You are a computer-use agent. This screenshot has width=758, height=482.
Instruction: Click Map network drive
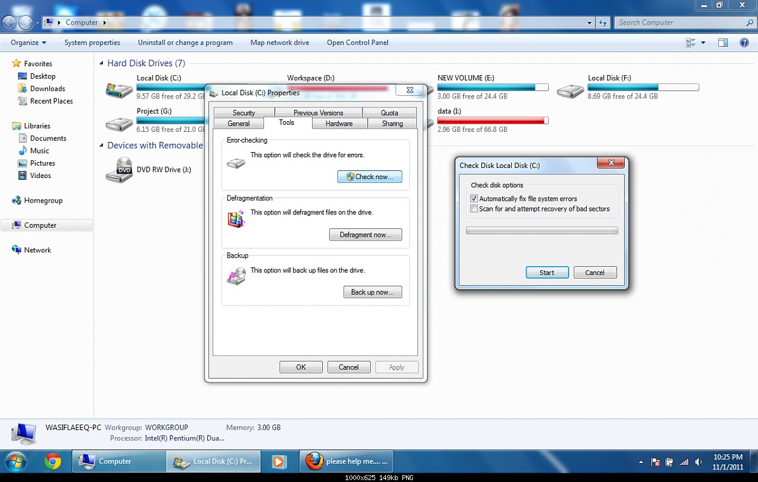coord(280,43)
